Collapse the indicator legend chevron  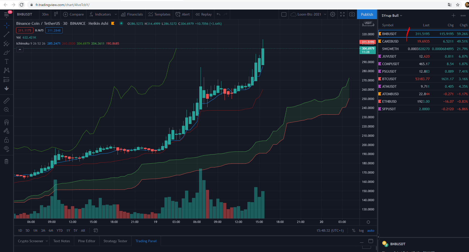click(20, 50)
